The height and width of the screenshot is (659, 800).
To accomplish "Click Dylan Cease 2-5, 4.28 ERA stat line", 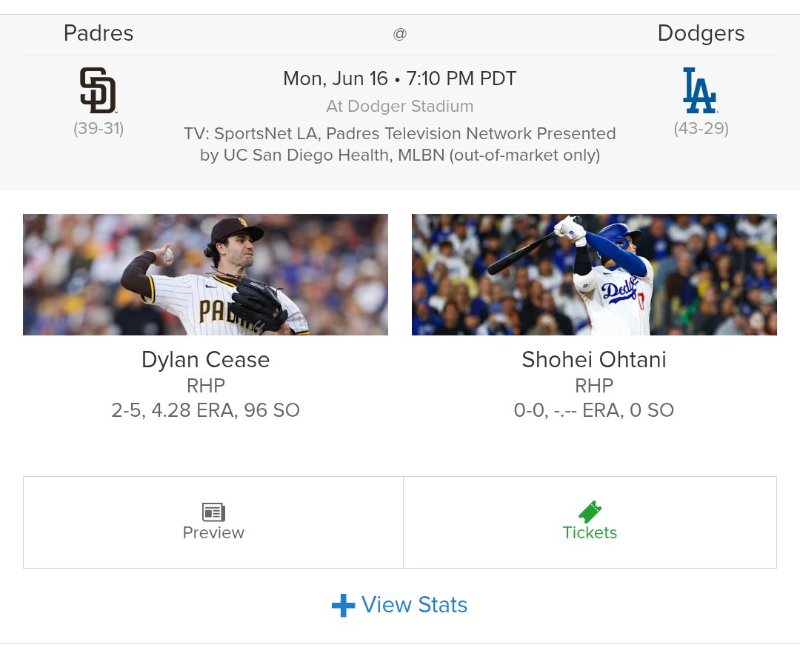I will pyautogui.click(x=206, y=410).
